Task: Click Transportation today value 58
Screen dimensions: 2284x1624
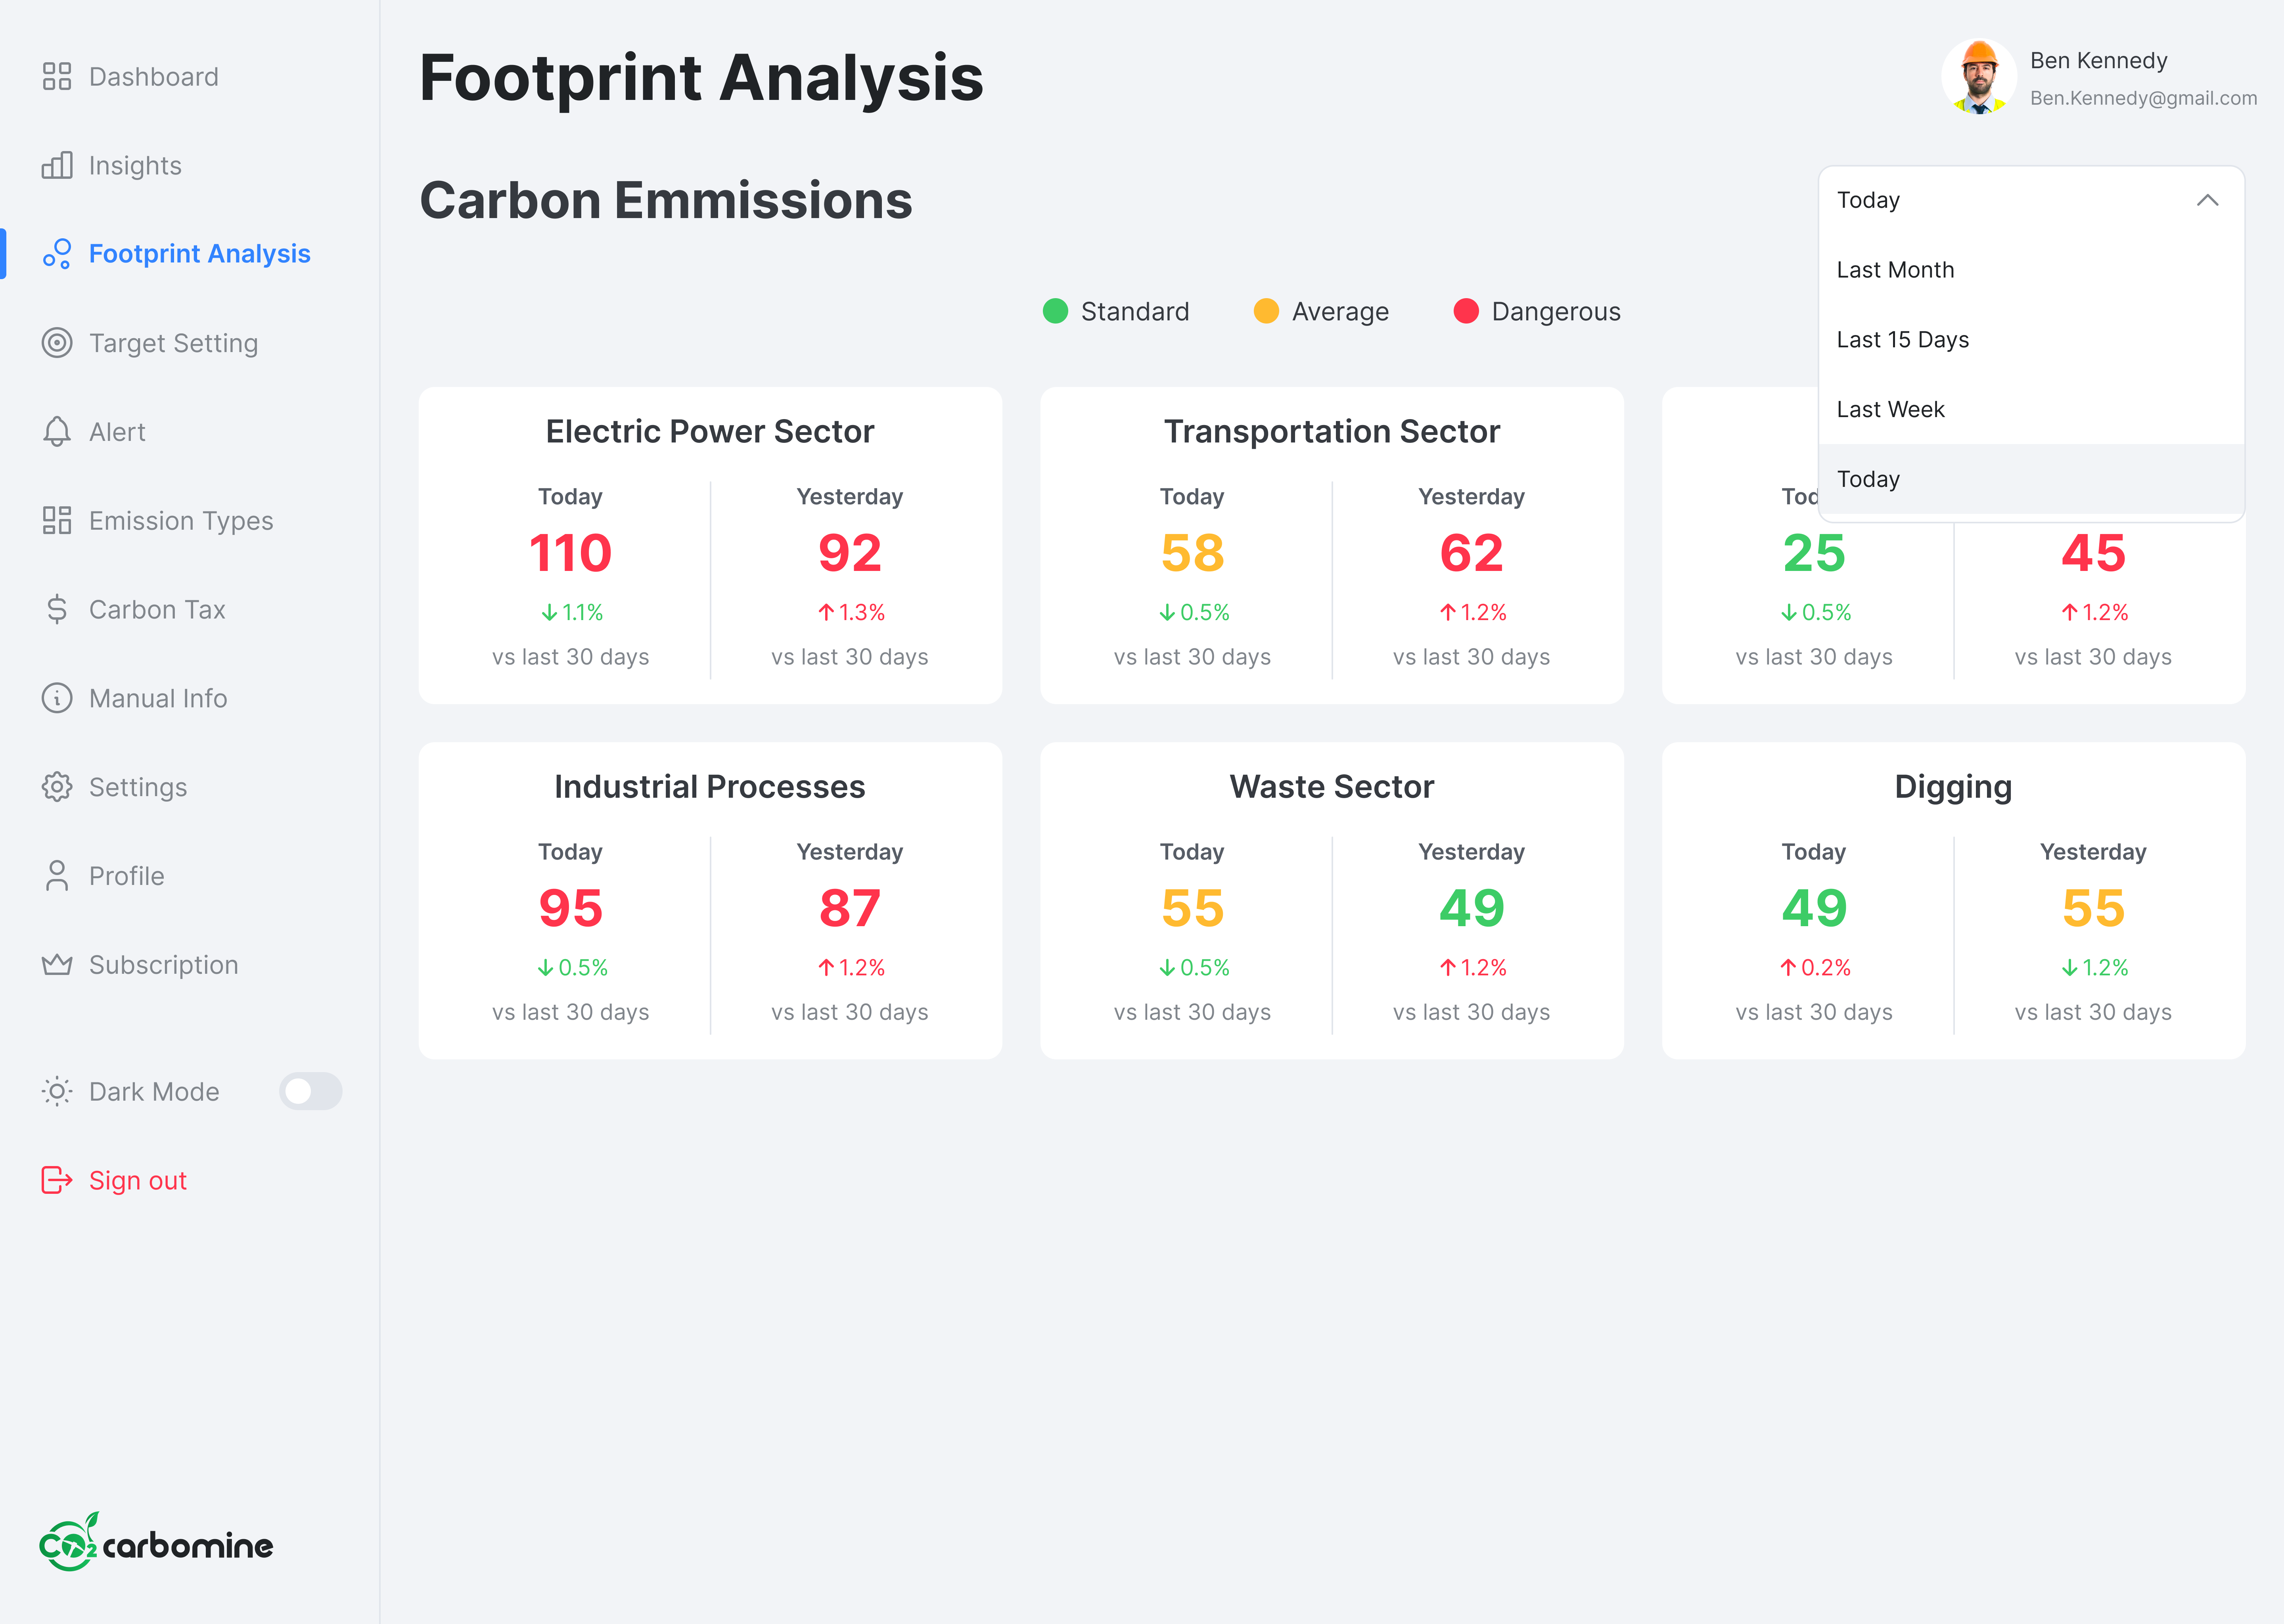Action: coord(1192,553)
